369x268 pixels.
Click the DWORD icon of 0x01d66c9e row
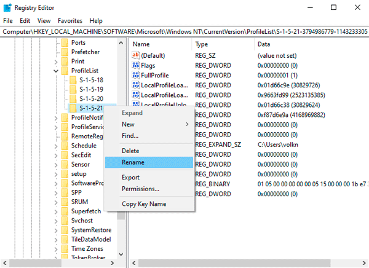(136, 85)
